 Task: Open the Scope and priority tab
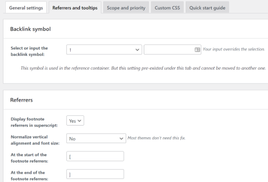coord(126,8)
